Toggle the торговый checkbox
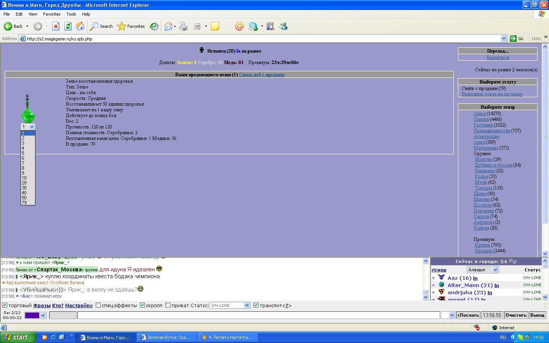 tap(5, 305)
